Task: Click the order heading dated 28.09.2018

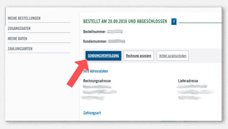Action: coord(125,21)
